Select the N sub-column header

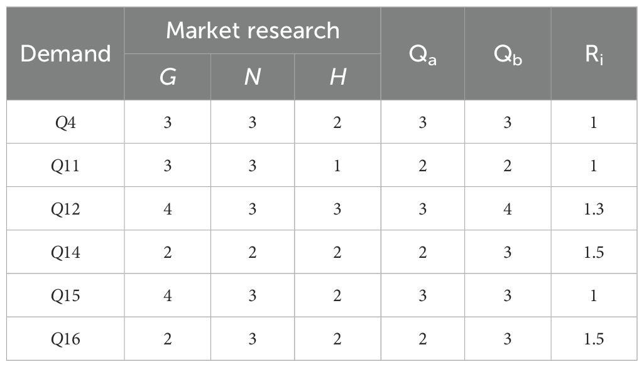coord(253,77)
